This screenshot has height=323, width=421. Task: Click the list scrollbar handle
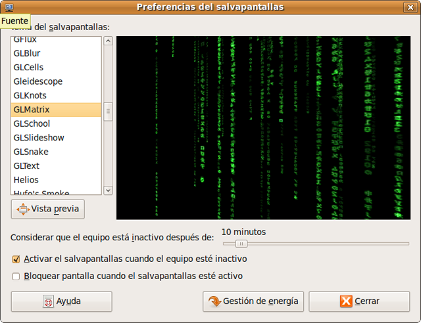pos(108,112)
